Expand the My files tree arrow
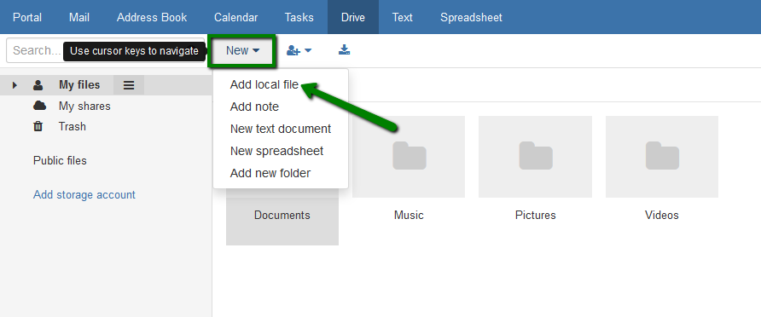This screenshot has width=761, height=317. pyautogui.click(x=15, y=85)
